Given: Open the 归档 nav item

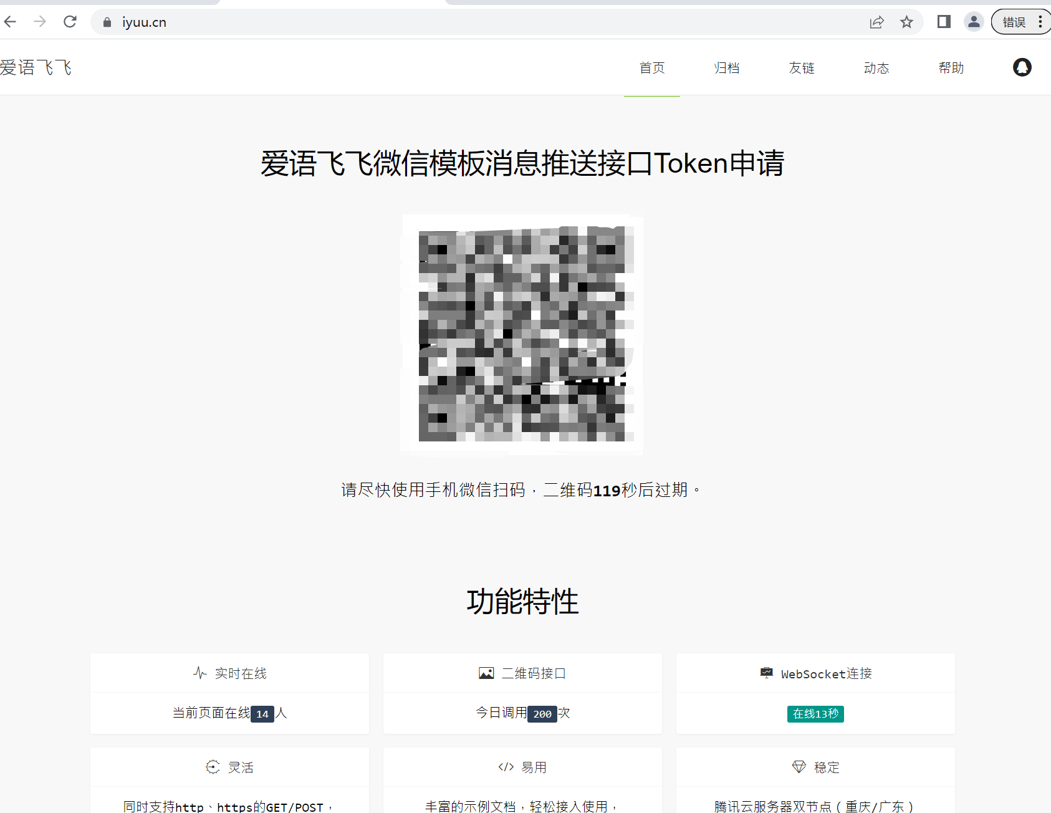Looking at the screenshot, I should [727, 68].
